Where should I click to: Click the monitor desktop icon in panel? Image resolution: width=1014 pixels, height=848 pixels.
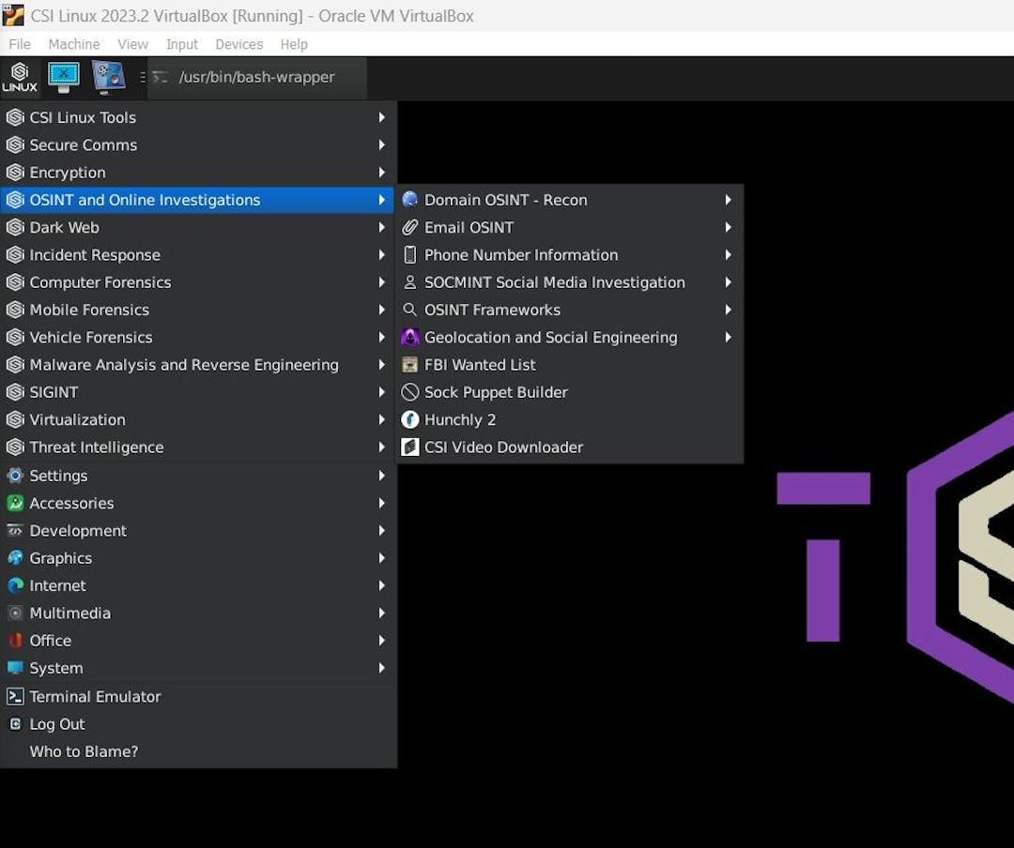coord(64,77)
